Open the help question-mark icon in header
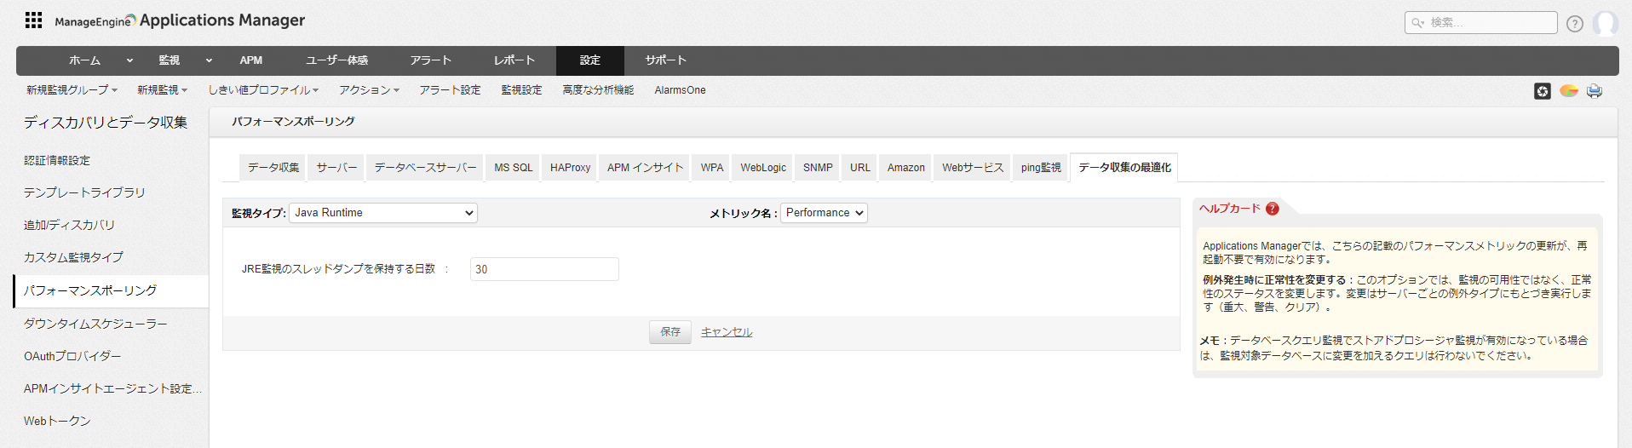The height and width of the screenshot is (448, 1632). [1575, 24]
